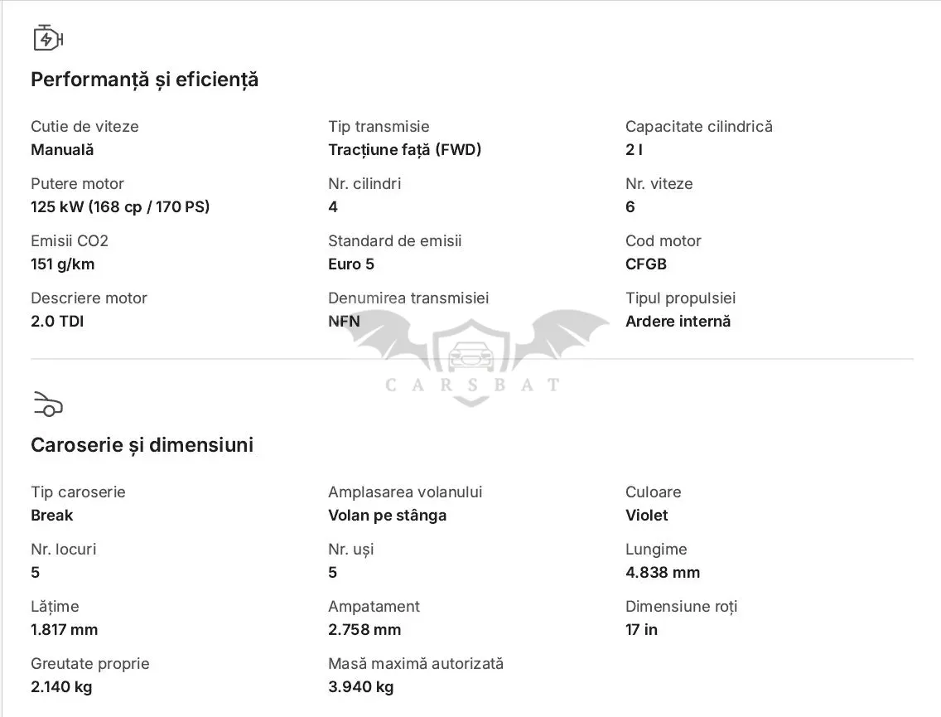Click the Violet color value
The width and height of the screenshot is (941, 717).
point(646,516)
